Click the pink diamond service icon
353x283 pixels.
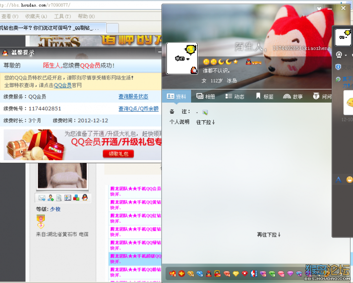[x=281, y=274]
